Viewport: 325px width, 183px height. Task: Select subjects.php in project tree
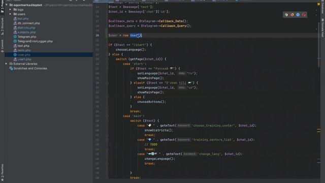tap(26, 32)
